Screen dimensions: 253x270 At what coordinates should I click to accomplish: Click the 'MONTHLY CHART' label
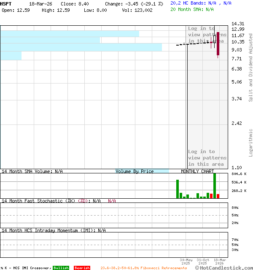pos(197,171)
